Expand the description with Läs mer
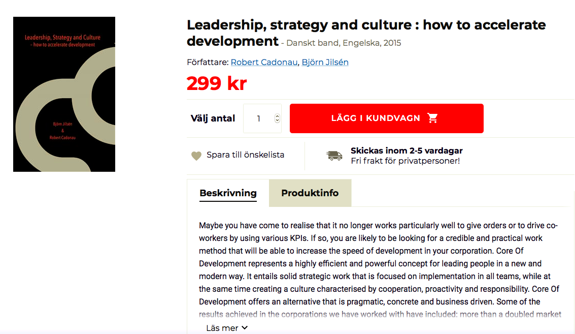Viewport: 575px width, 334px height. pyautogui.click(x=222, y=328)
